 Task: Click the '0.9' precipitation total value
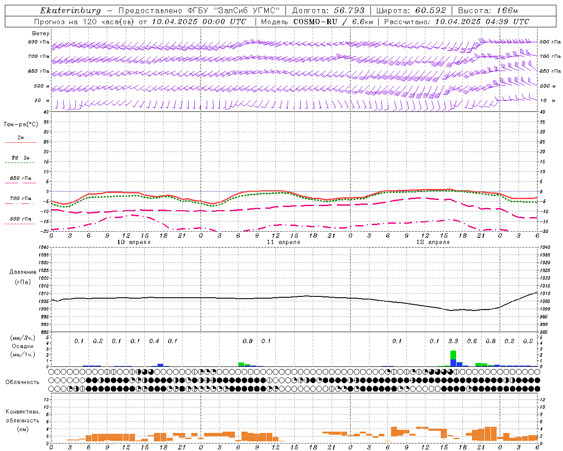pos(248,341)
